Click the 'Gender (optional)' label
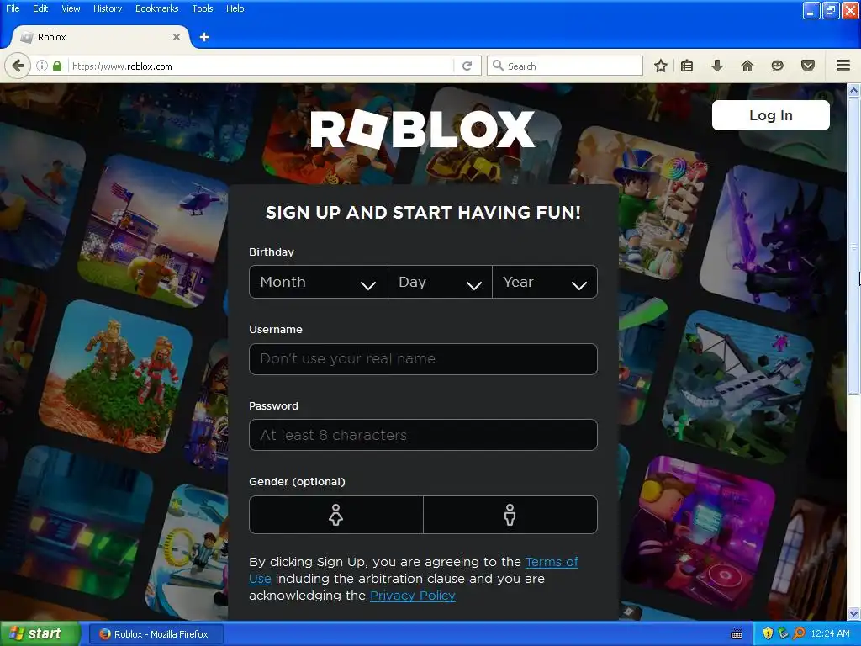Viewport: 861px width, 646px height. pos(297,482)
